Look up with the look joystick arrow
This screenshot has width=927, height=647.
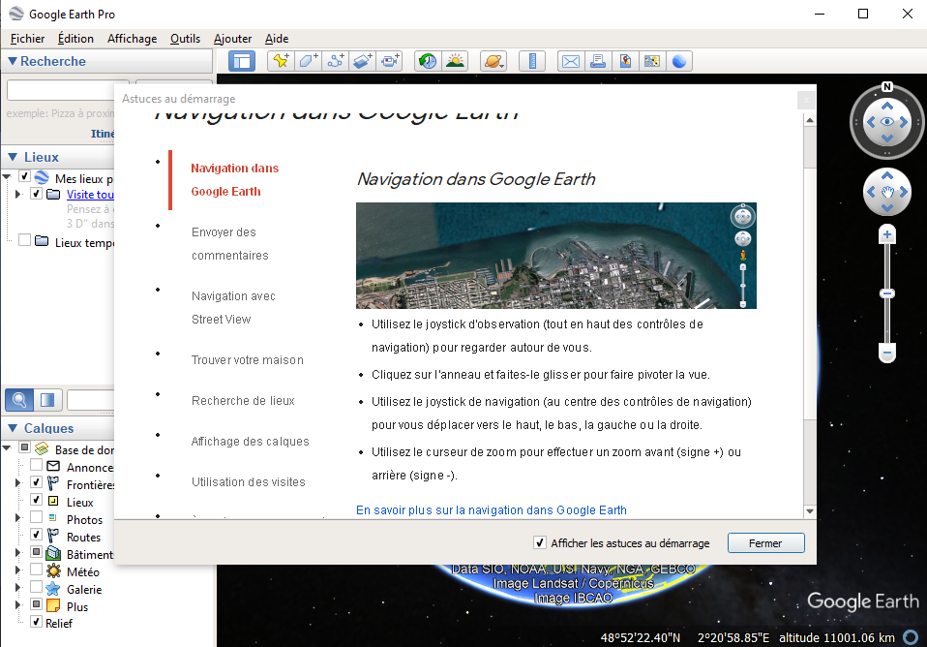tap(886, 106)
